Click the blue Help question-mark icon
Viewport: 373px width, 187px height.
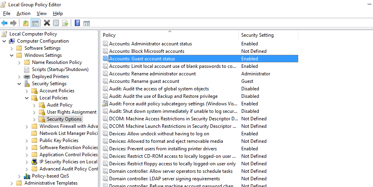(77, 23)
